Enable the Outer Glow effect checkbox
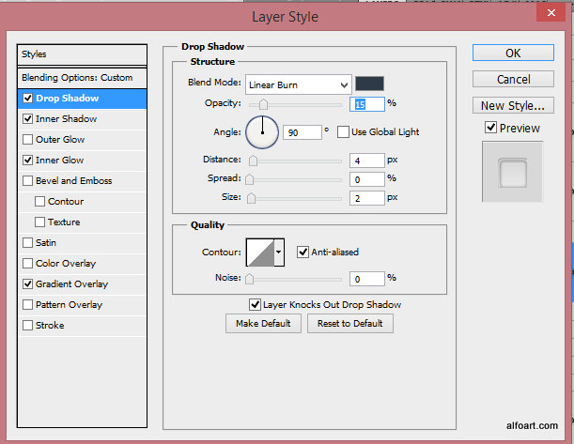The image size is (574, 444). [28, 140]
